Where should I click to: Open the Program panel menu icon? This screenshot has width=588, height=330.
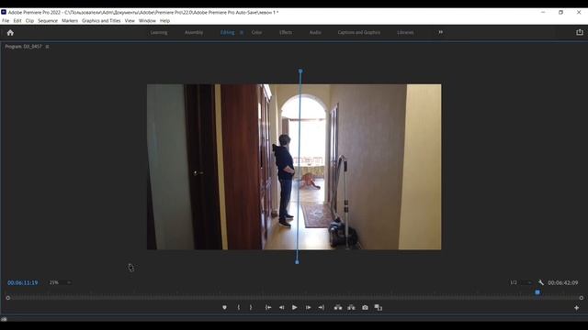point(47,47)
